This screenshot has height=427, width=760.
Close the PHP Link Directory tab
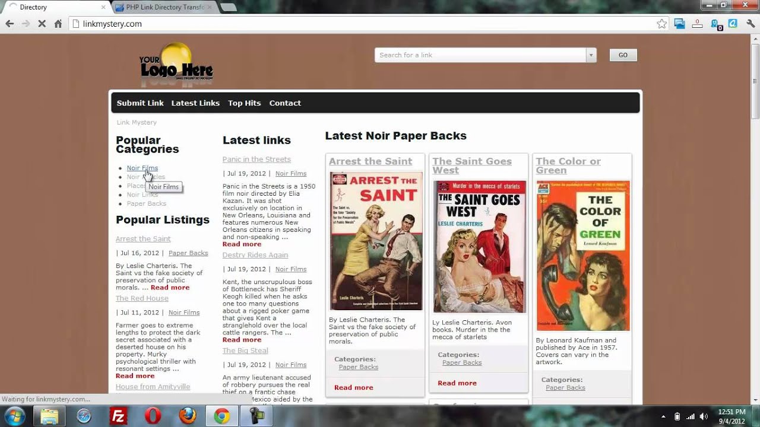coord(210,7)
